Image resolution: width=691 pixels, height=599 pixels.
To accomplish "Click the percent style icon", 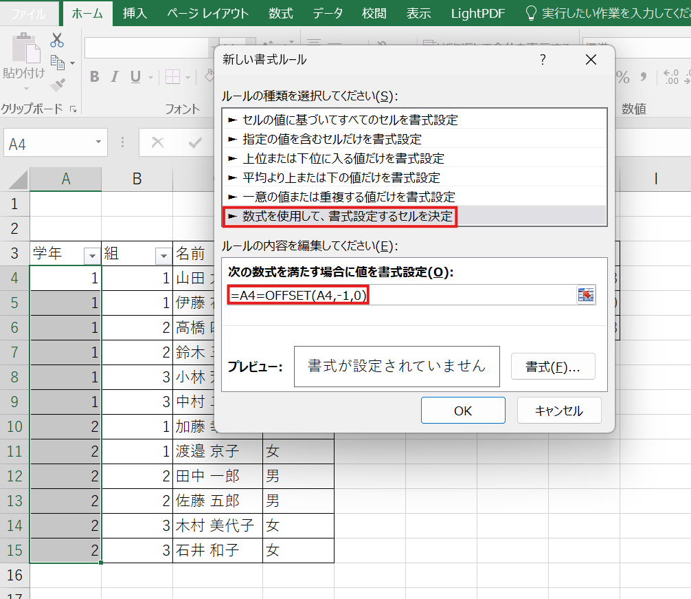I will (x=623, y=77).
